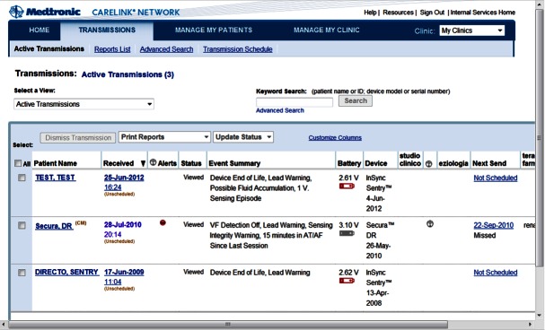The image size is (545, 330).
Task: Click the 3.10 V battery value
Action: 348,225
